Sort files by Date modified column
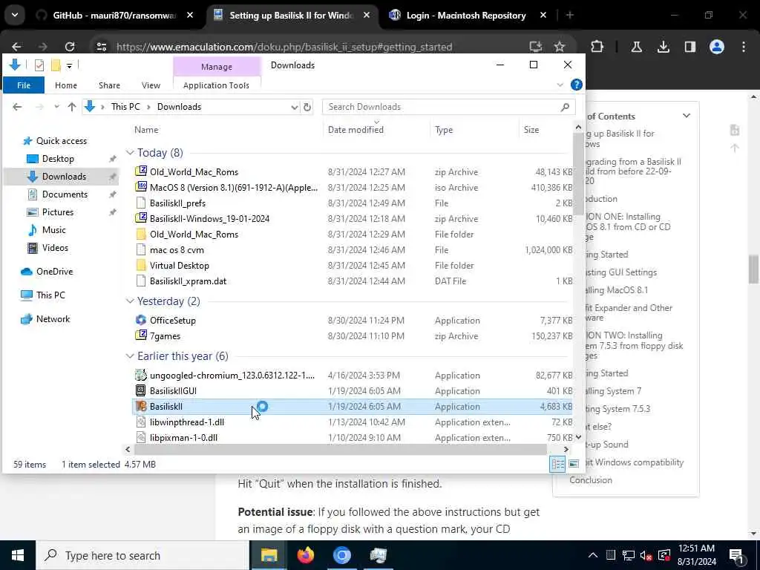Viewport: 760px width, 570px height. pos(356,129)
